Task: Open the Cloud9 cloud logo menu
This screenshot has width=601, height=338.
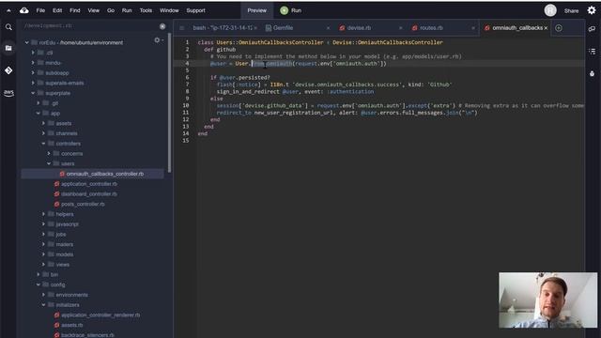Action: click(x=24, y=10)
